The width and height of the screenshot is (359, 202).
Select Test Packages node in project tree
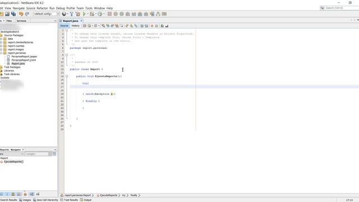tap(12, 67)
